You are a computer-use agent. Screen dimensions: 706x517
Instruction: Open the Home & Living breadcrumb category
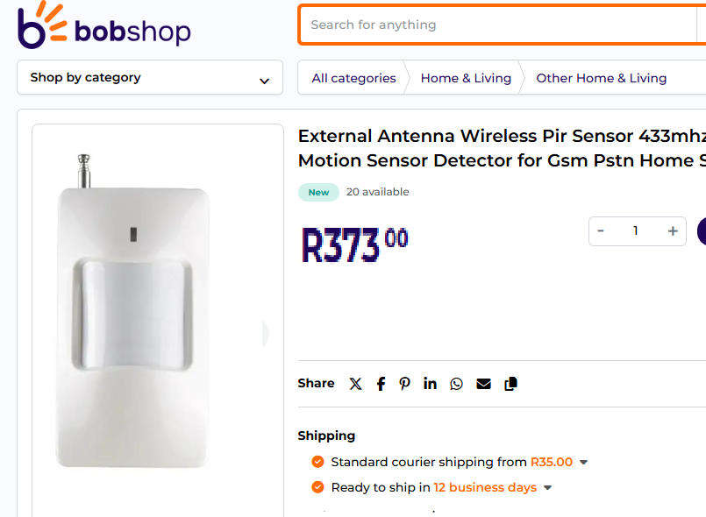click(466, 78)
